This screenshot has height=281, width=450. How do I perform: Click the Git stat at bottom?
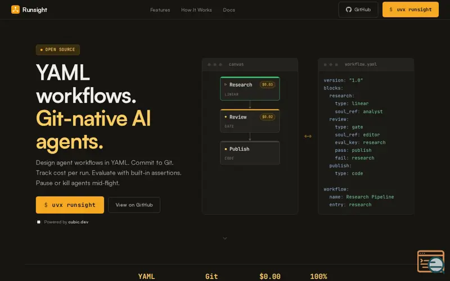point(211,277)
